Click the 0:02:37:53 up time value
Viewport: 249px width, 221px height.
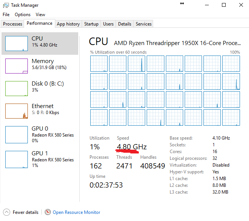click(x=106, y=185)
